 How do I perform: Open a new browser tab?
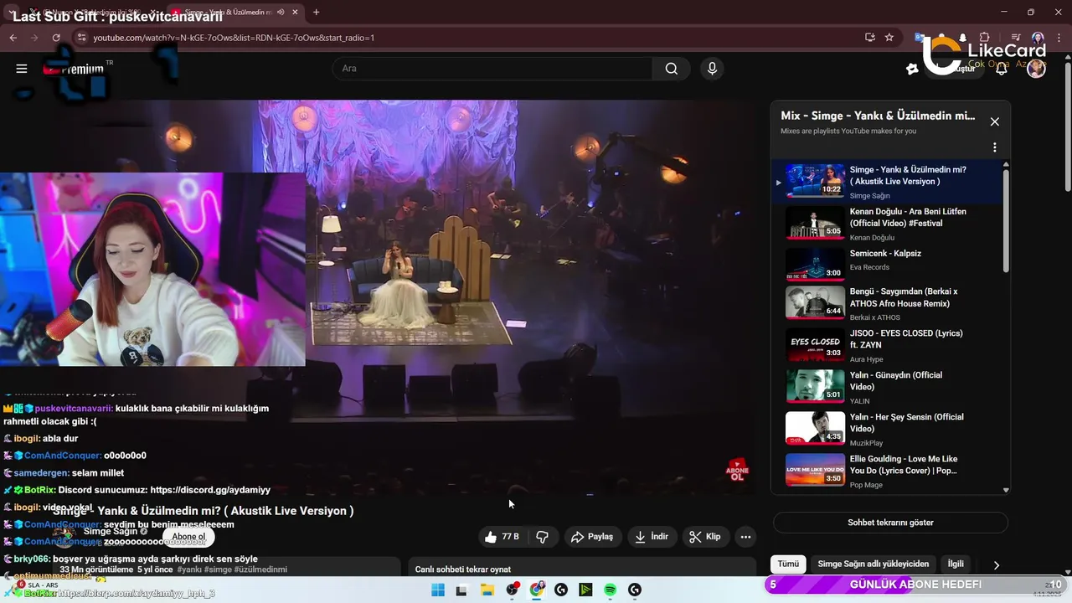[x=316, y=13]
